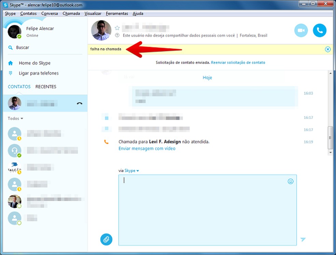Mark contact as favorite with star icon
Viewport: 336px width, 255px height.
pyautogui.click(x=117, y=28)
